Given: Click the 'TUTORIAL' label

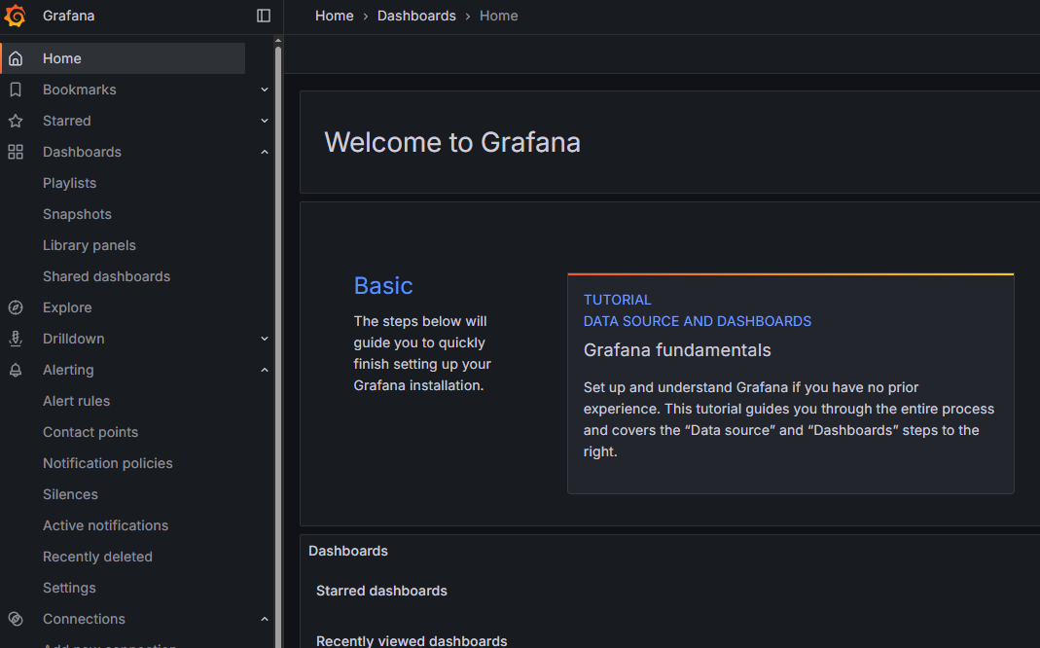Looking at the screenshot, I should [618, 300].
